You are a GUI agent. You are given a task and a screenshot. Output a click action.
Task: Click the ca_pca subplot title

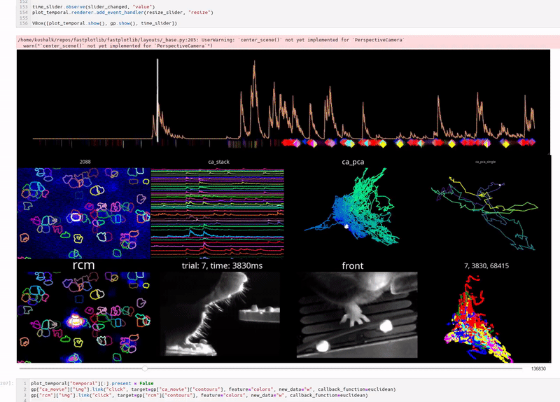click(x=354, y=162)
